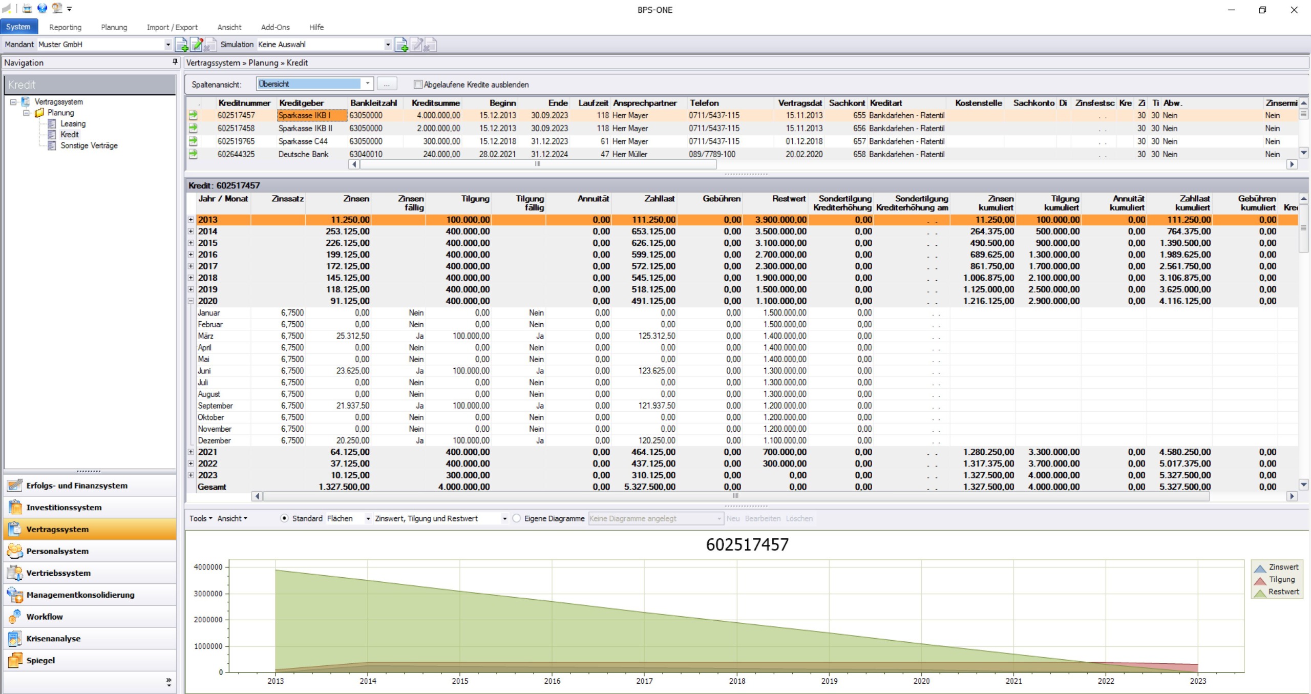Select Leasing in the navigation tree
Screen dimensions: 1311x694
[x=73, y=123]
